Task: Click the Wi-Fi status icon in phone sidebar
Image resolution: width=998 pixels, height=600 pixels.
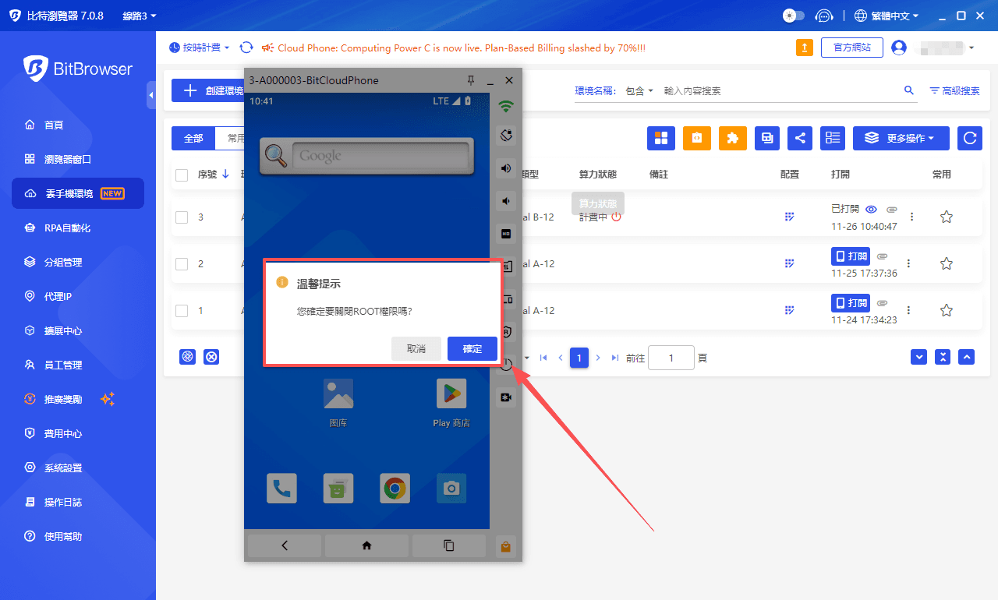Action: point(505,105)
